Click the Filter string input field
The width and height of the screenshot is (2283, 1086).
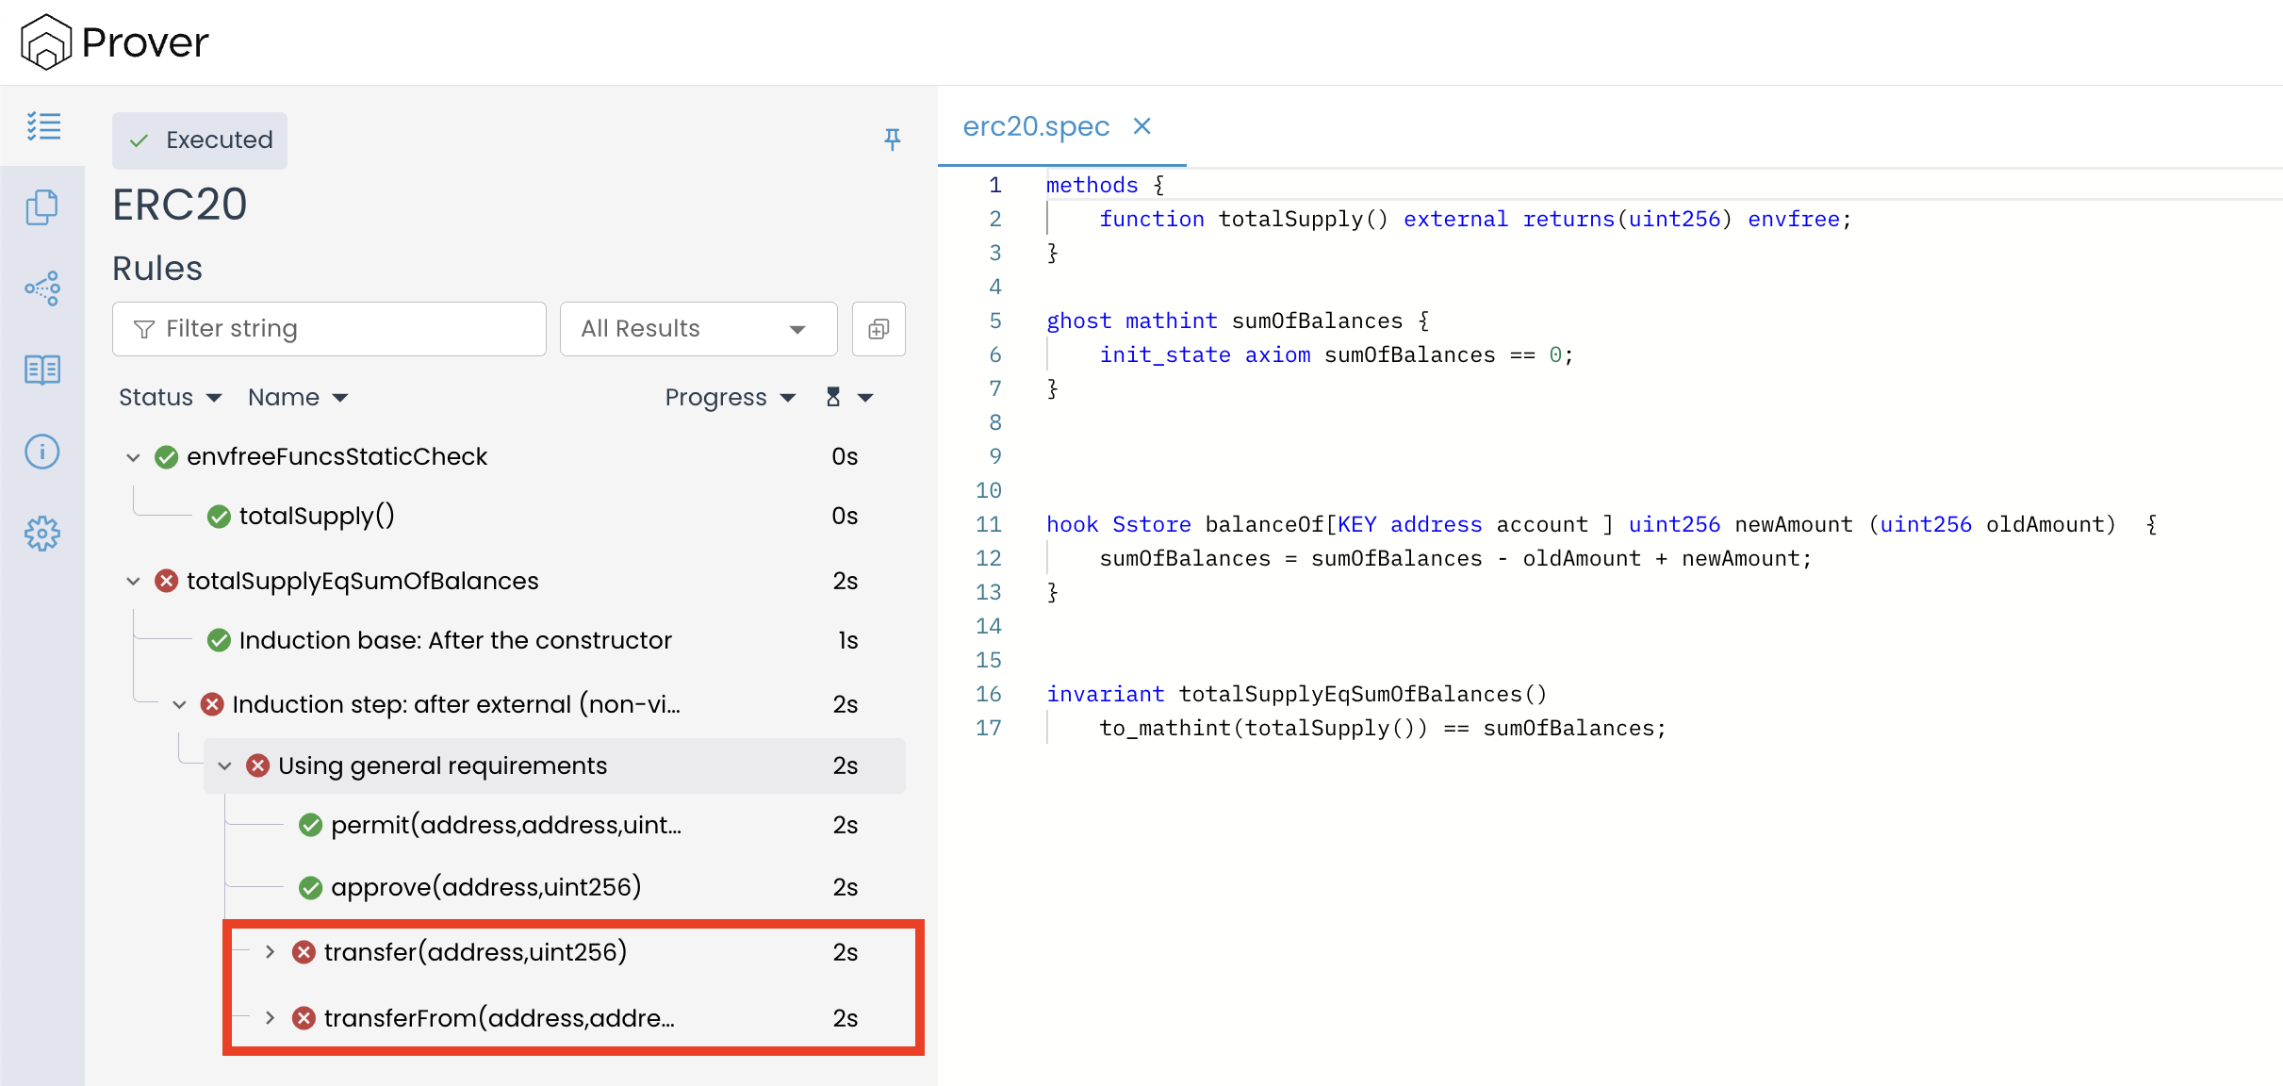click(330, 329)
